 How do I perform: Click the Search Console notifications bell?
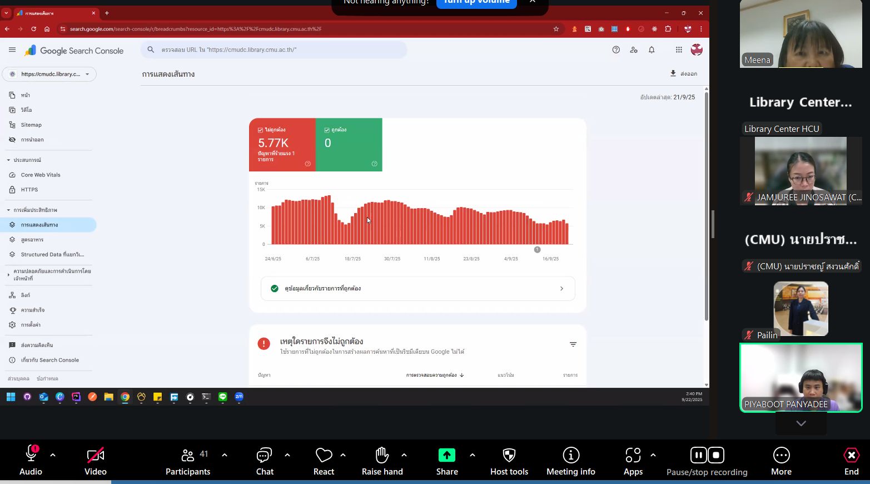pos(652,50)
